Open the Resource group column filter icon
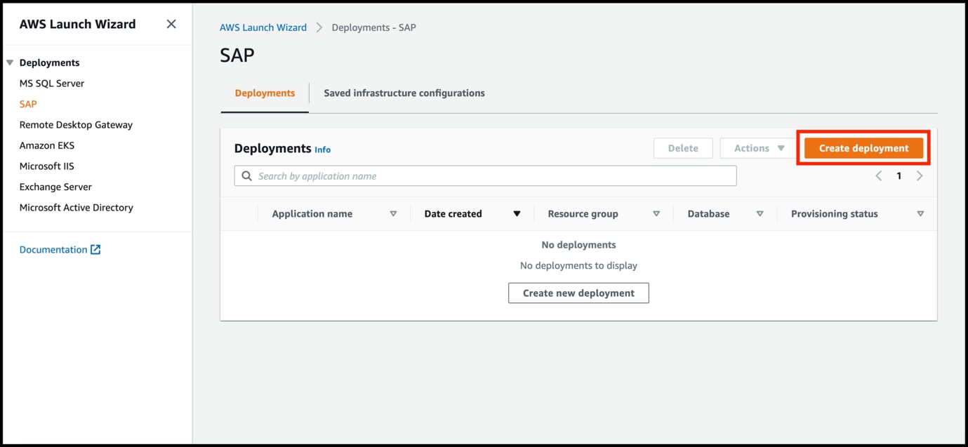Viewport: 968px width, 447px height. (x=656, y=213)
